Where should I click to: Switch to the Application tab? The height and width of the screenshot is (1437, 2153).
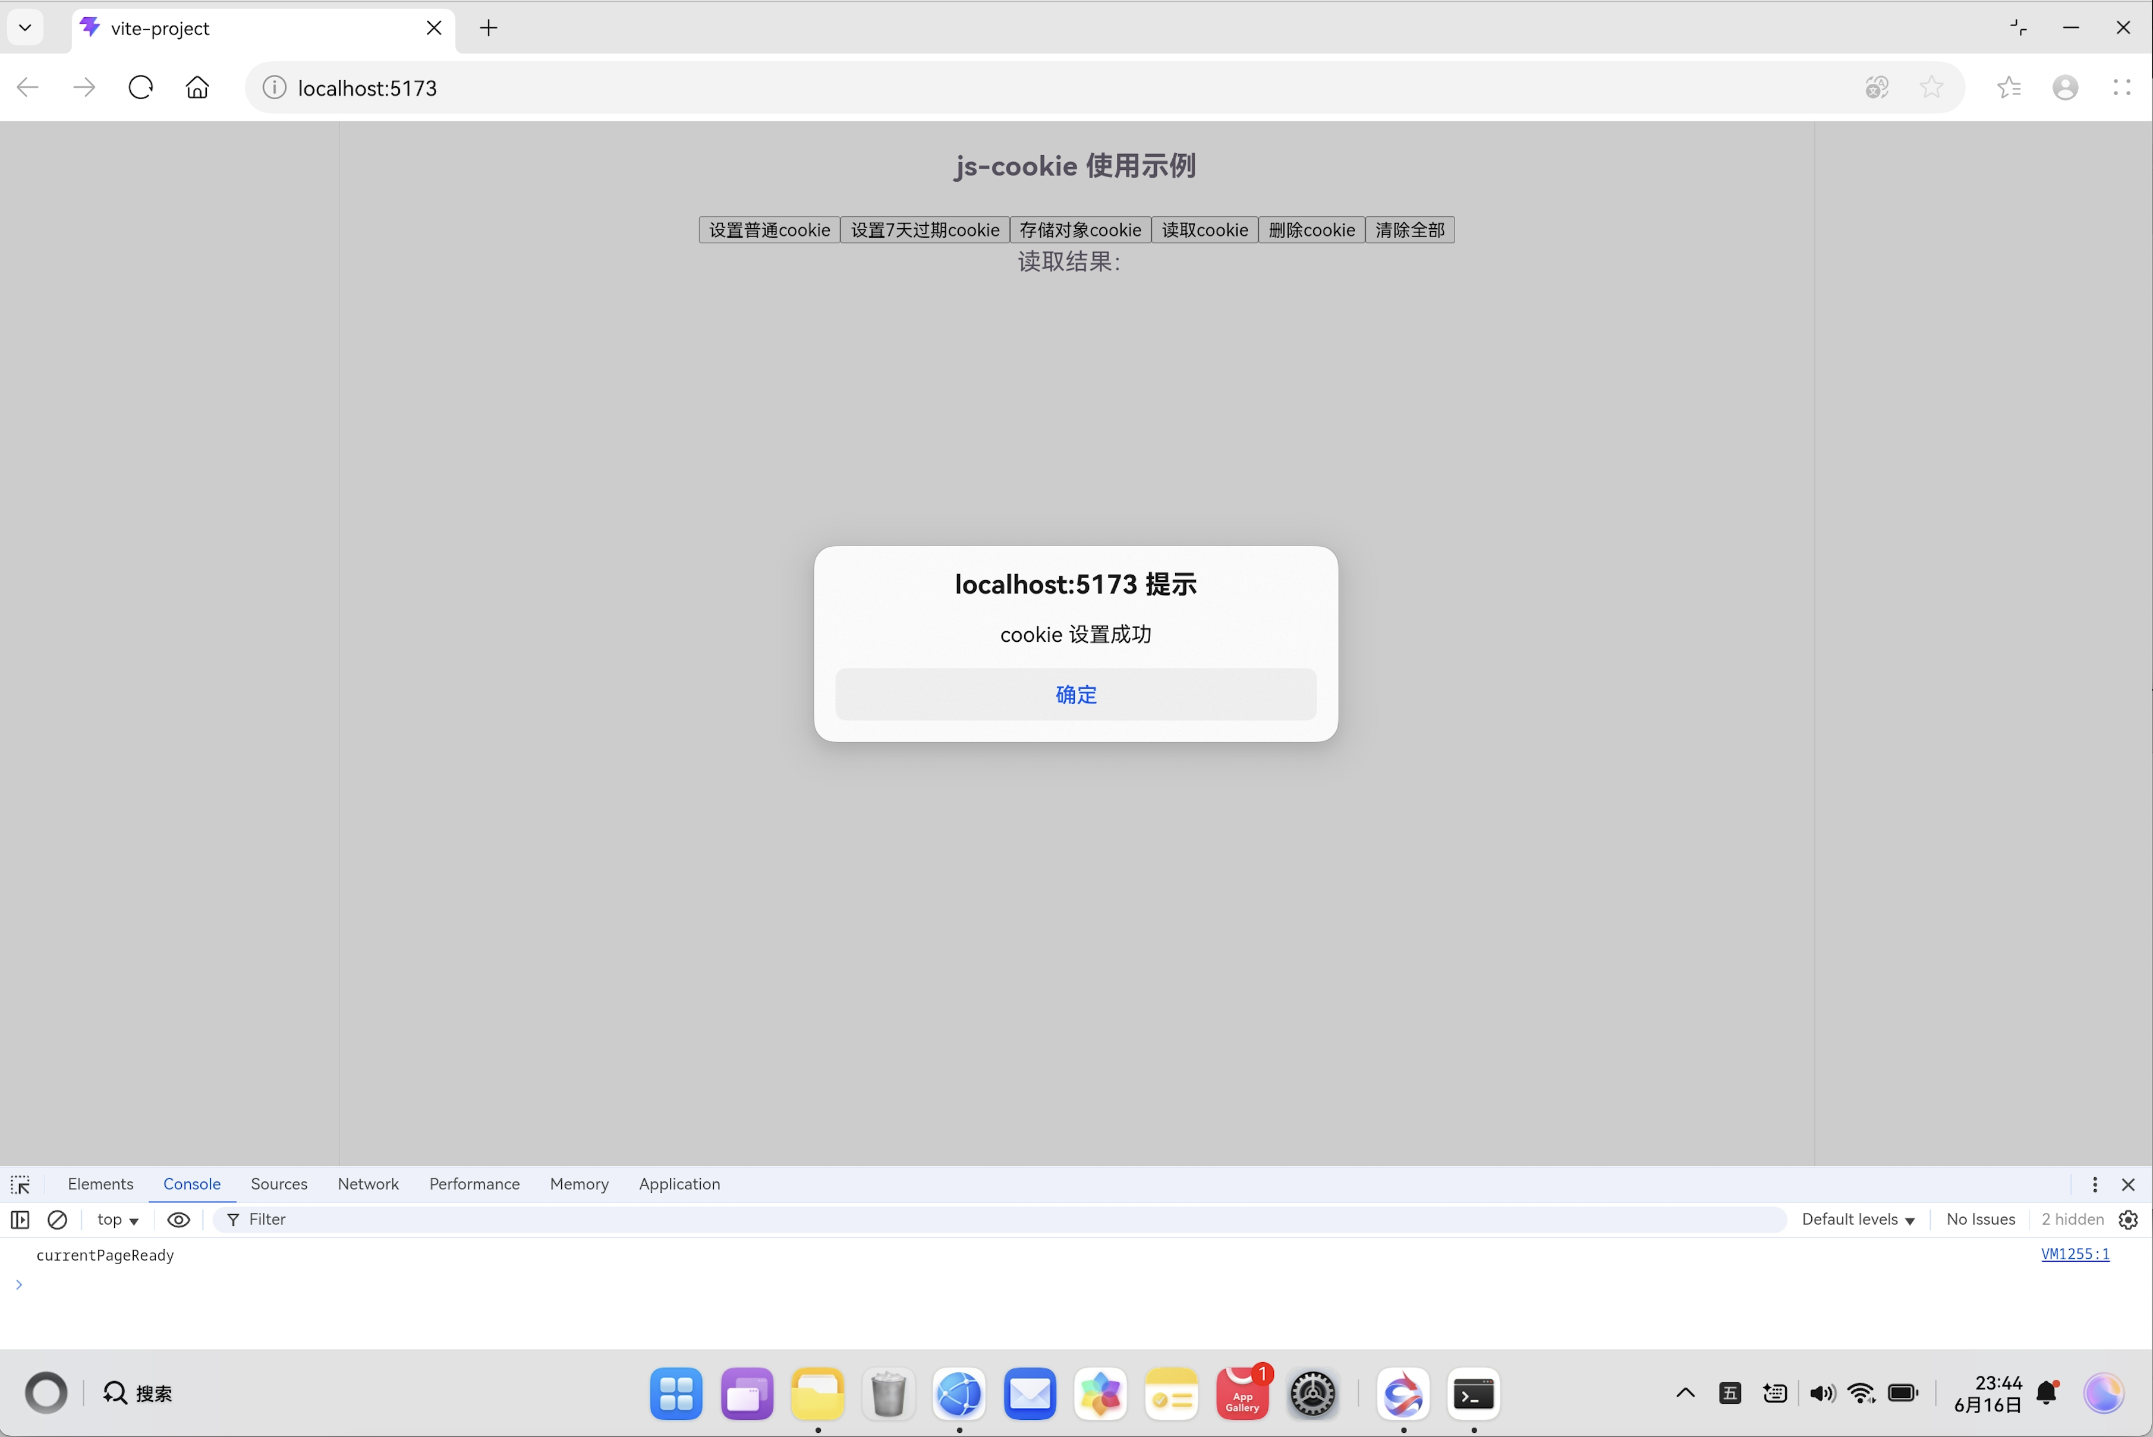[679, 1184]
